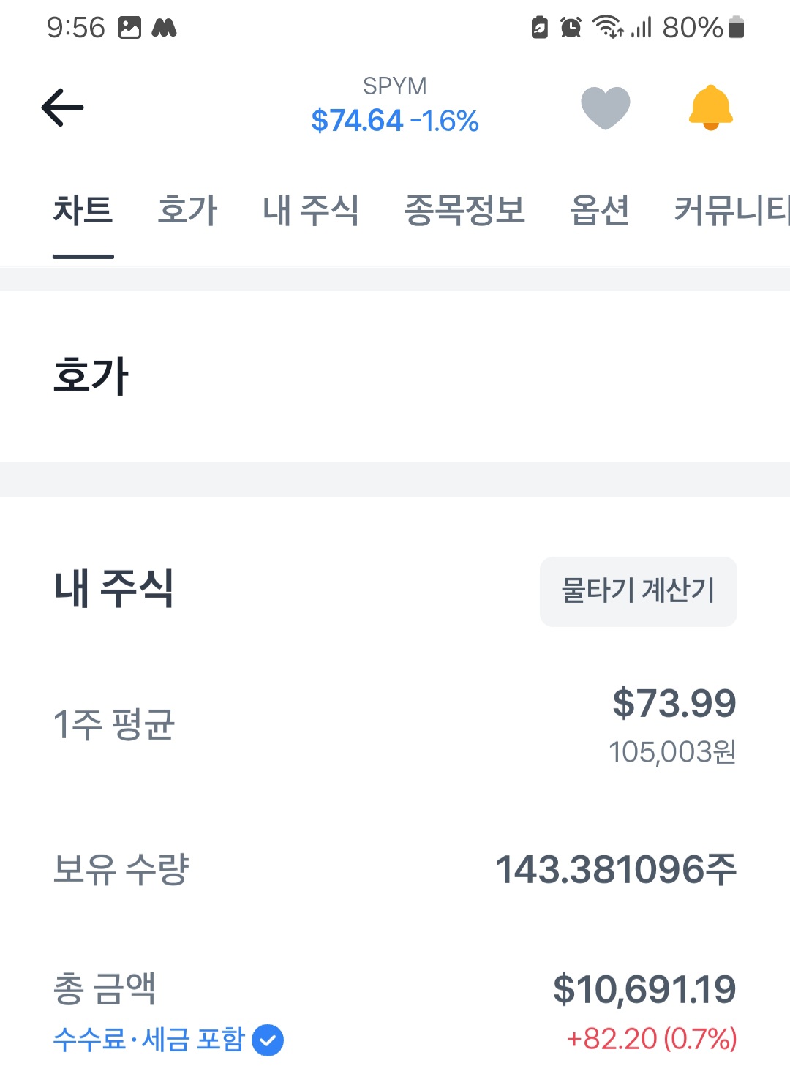Viewport: 790px width, 1074px height.
Task: Tap the battery saver leaf icon
Action: click(539, 28)
